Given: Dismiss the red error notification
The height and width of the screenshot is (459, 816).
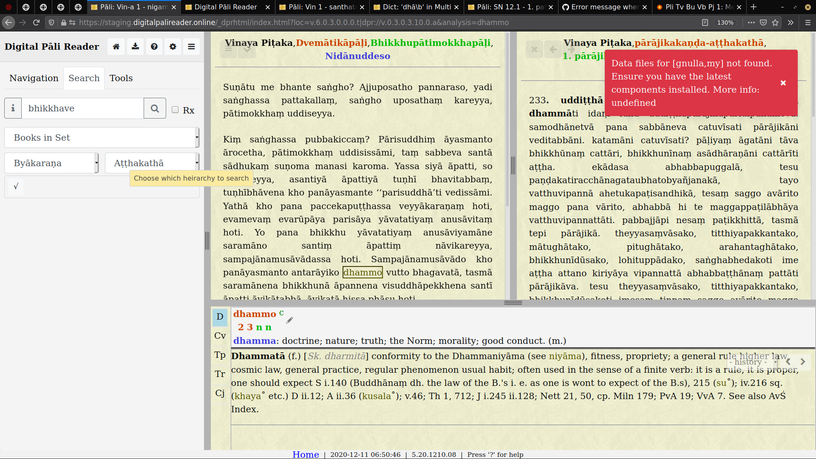Looking at the screenshot, I should (783, 83).
